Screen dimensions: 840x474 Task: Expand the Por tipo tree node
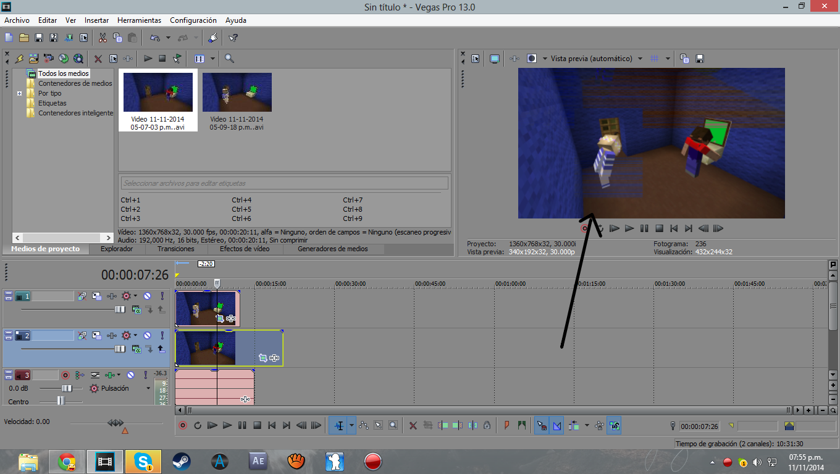(x=20, y=94)
